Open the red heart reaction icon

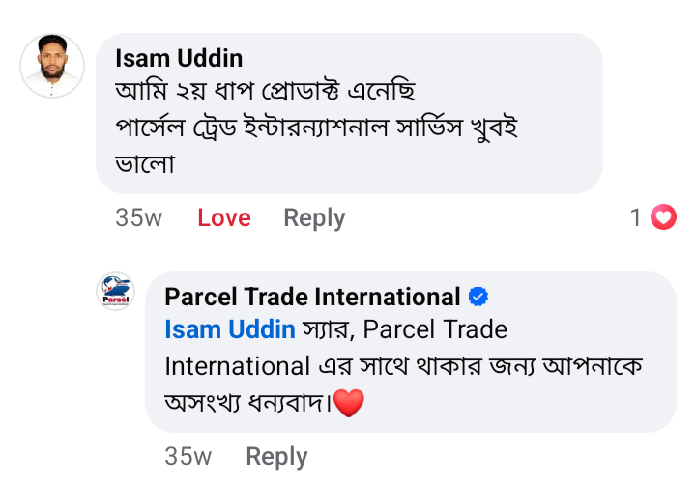(x=663, y=218)
